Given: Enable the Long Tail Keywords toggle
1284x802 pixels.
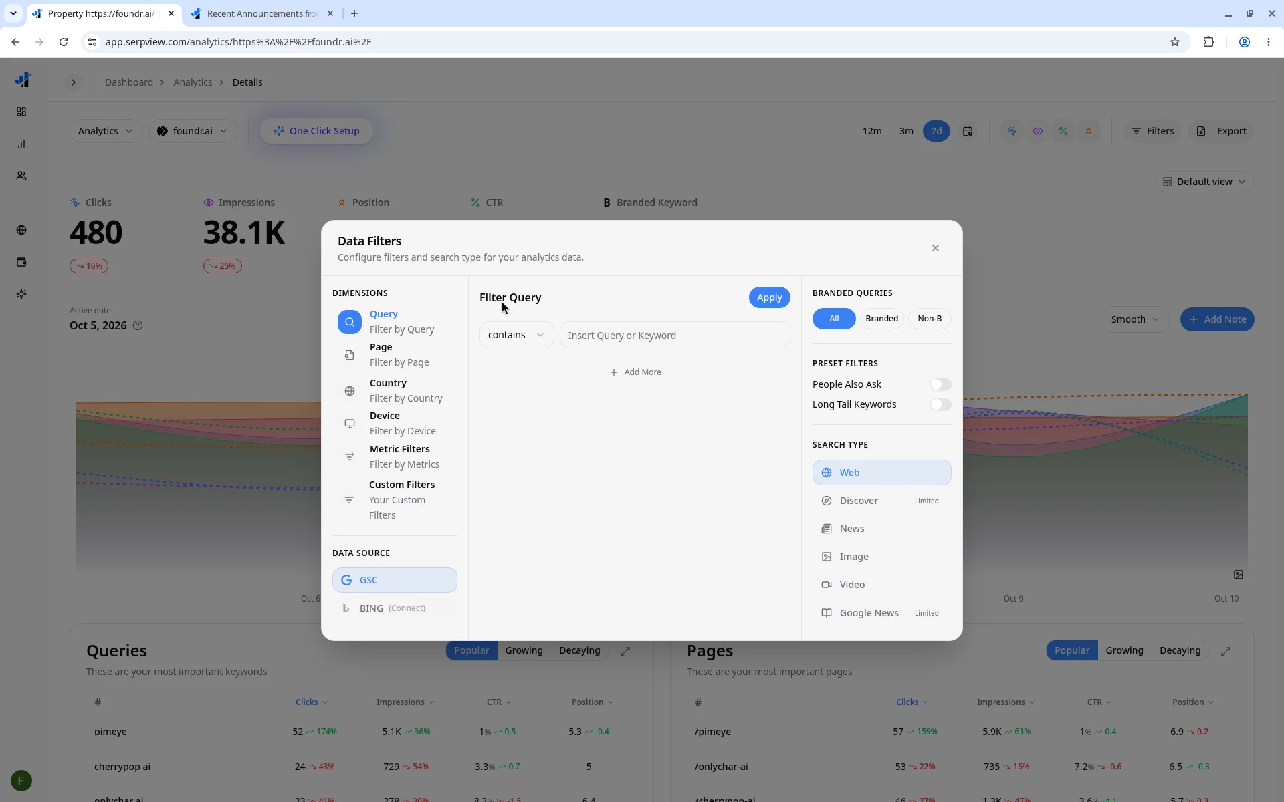Looking at the screenshot, I should coord(940,404).
